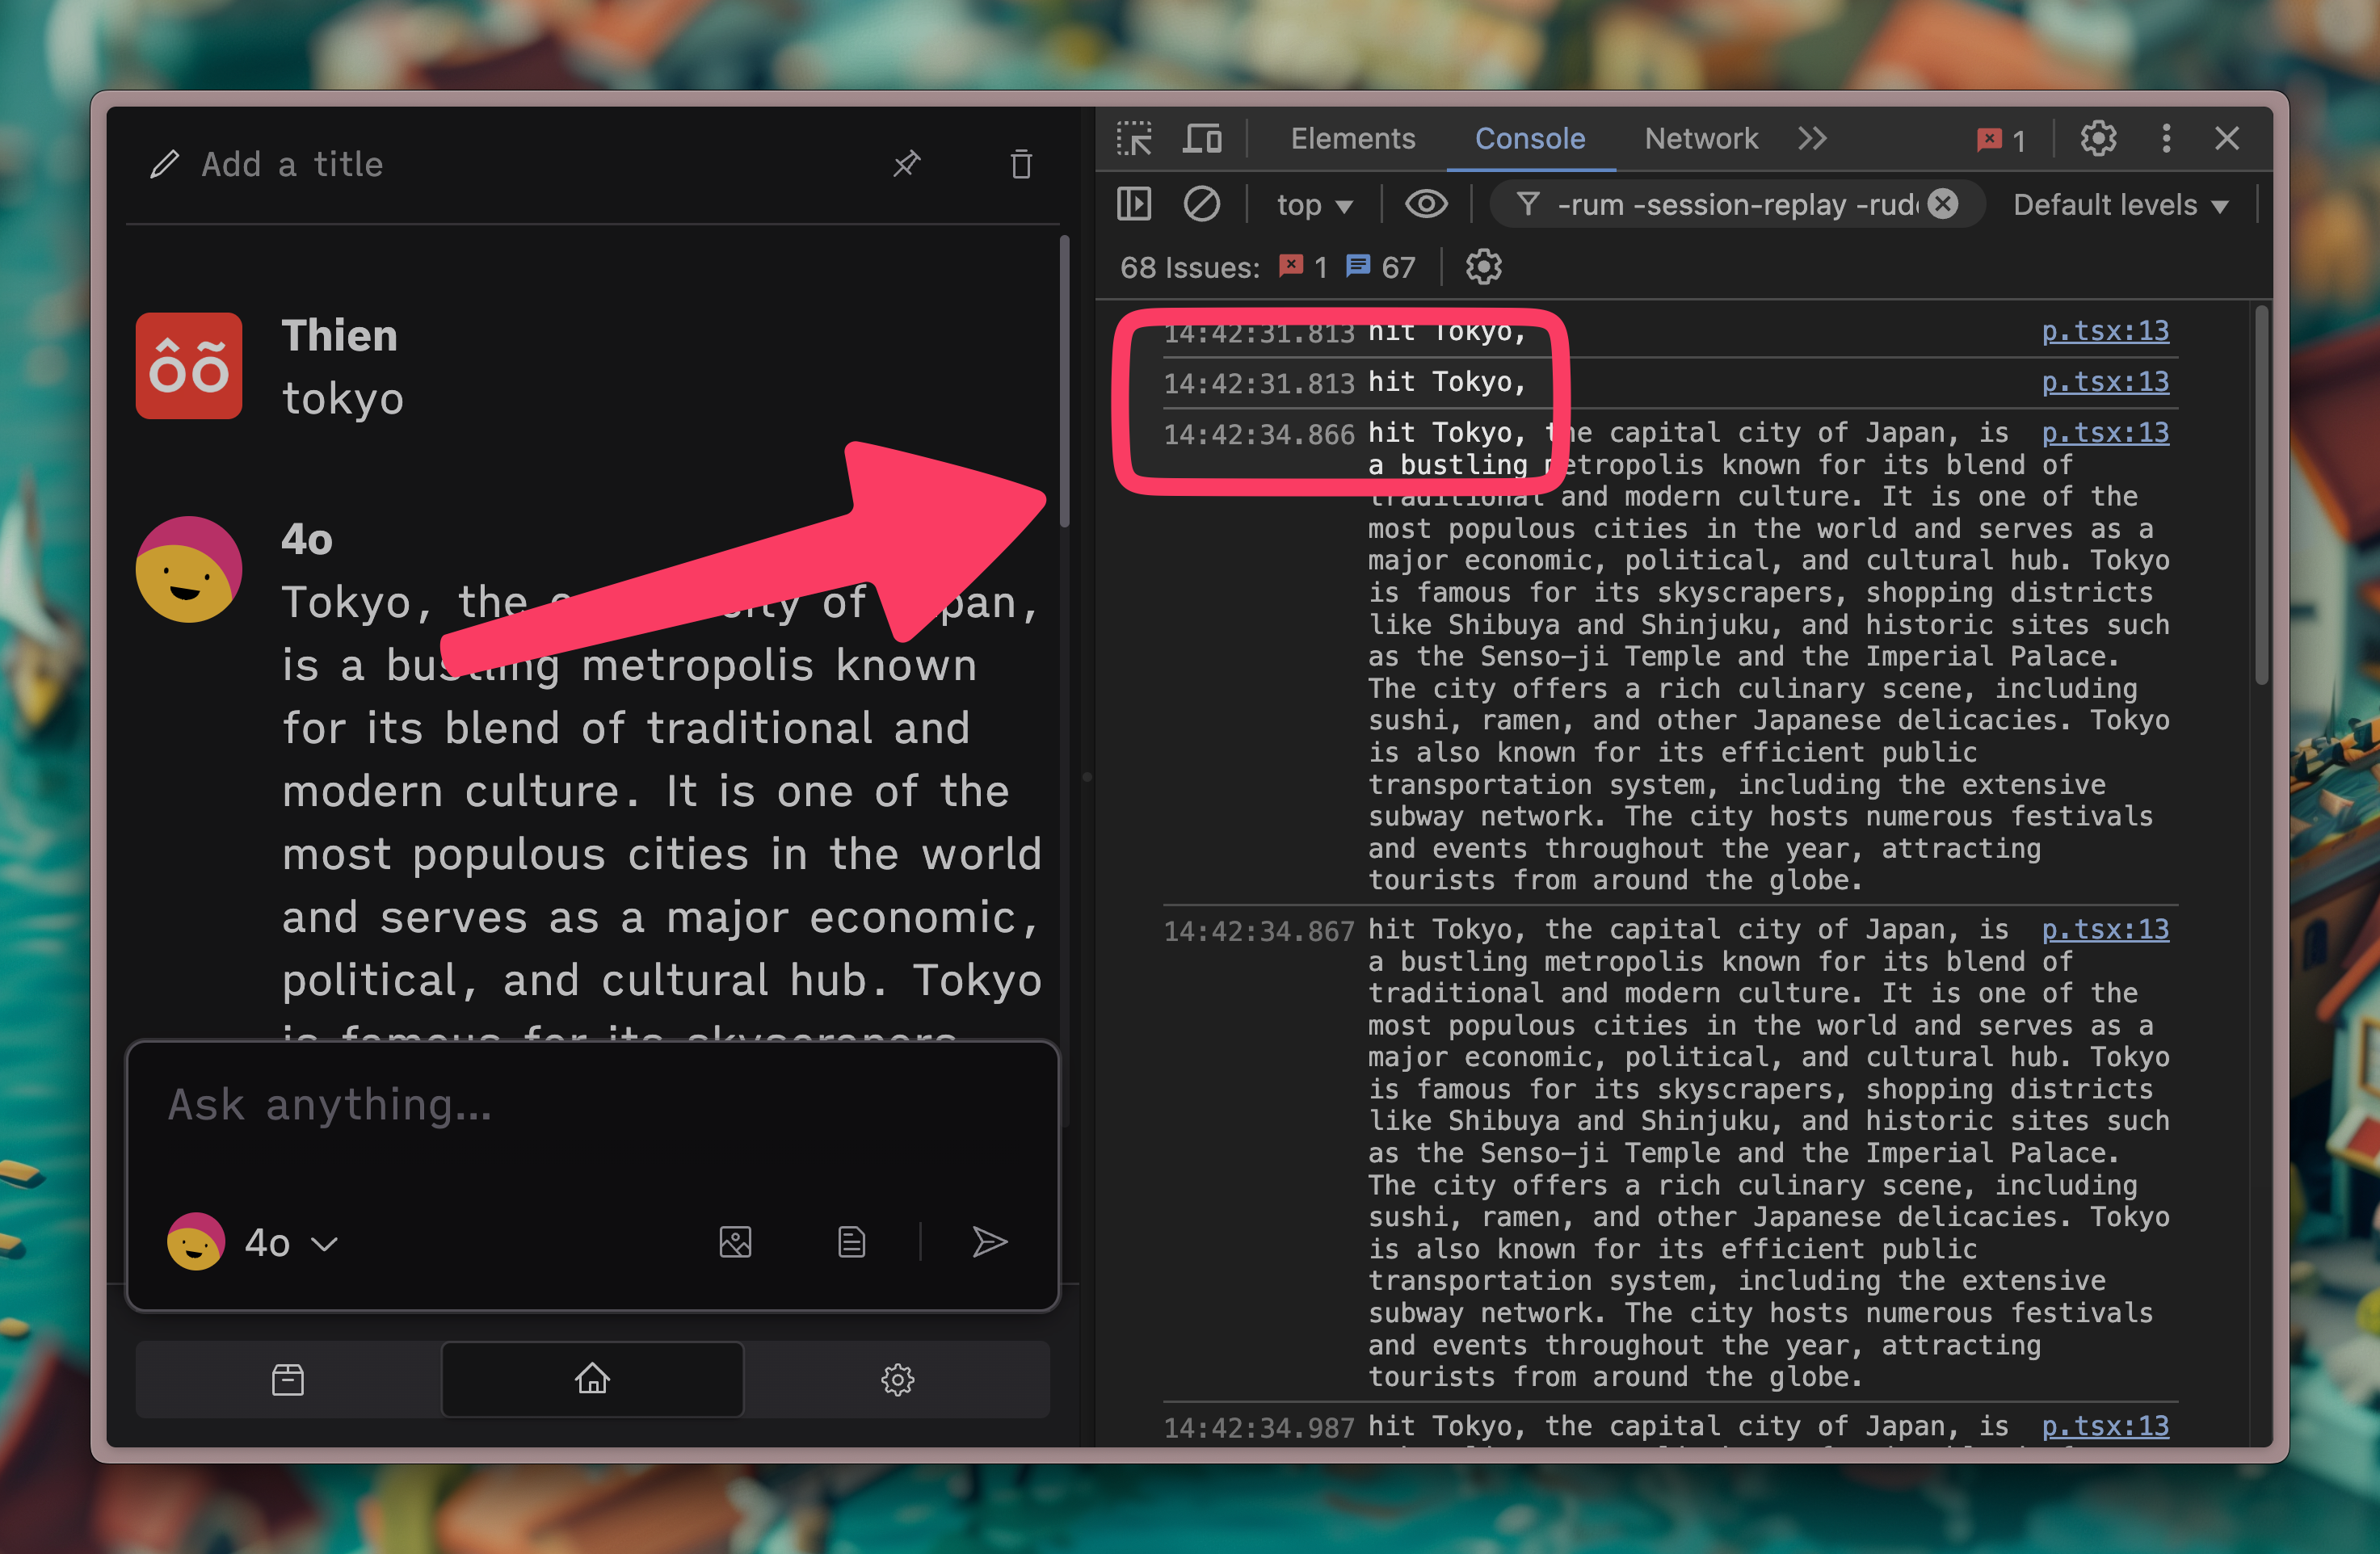Screen dimensions: 2380x1554
Task: Open DevTools settings gear
Action: pos(2098,139)
